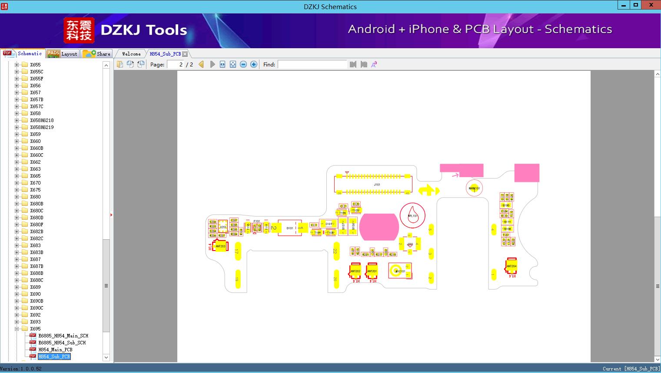Toggle the match case search option icon
The width and height of the screenshot is (661, 373).
click(374, 64)
